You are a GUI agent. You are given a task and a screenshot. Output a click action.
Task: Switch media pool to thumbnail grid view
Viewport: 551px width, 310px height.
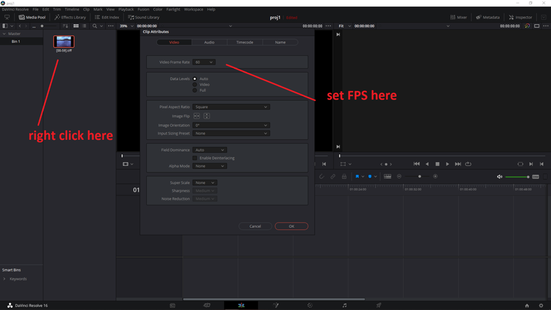(76, 26)
